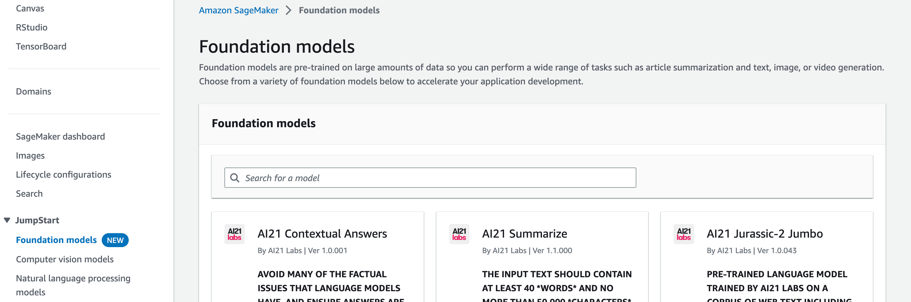Click the AI21 Labs logo beside AI21 Summarize
The image size is (911, 302).
pyautogui.click(x=459, y=234)
